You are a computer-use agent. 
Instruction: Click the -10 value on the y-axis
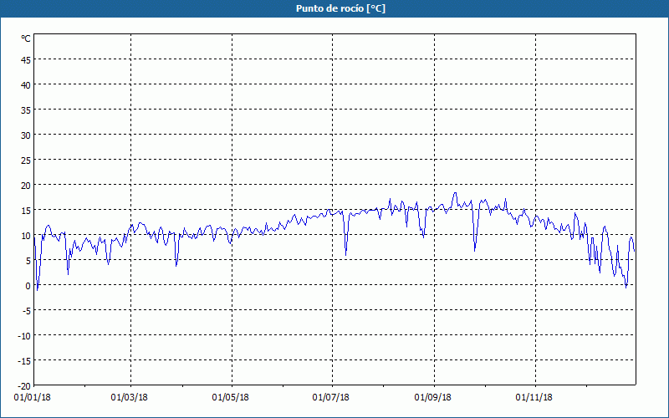[24, 336]
